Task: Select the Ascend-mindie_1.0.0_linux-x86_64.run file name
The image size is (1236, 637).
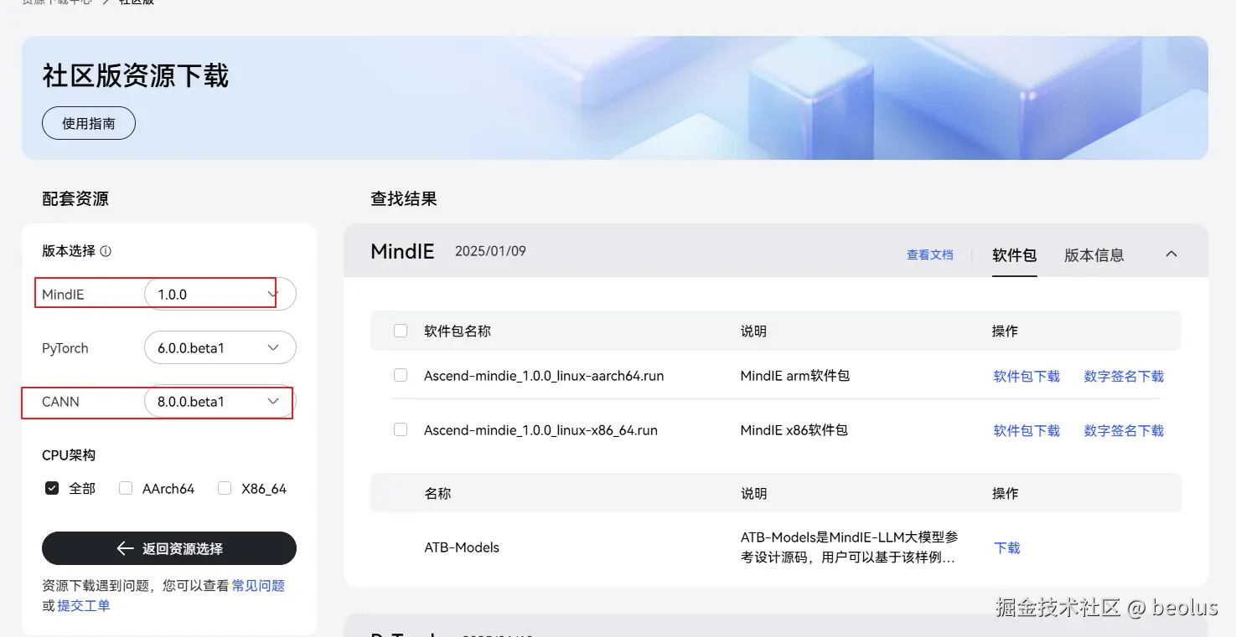Action: point(540,430)
